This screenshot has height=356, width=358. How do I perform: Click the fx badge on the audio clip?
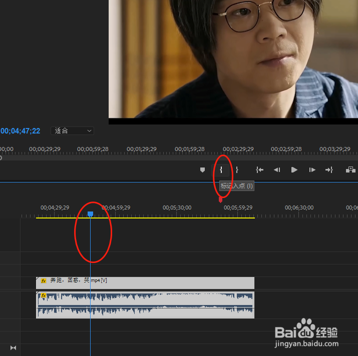click(44, 295)
